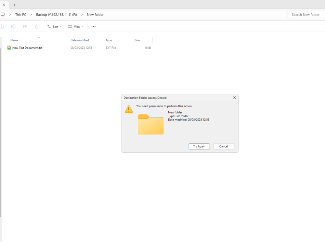Sort by Name column header
325x244 pixels.
point(14,40)
